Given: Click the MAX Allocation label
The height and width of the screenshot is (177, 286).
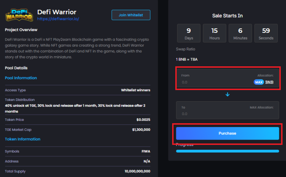Looking at the screenshot, I should point(262,108).
